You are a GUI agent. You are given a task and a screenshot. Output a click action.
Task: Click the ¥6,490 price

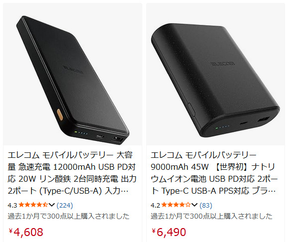[169, 232]
